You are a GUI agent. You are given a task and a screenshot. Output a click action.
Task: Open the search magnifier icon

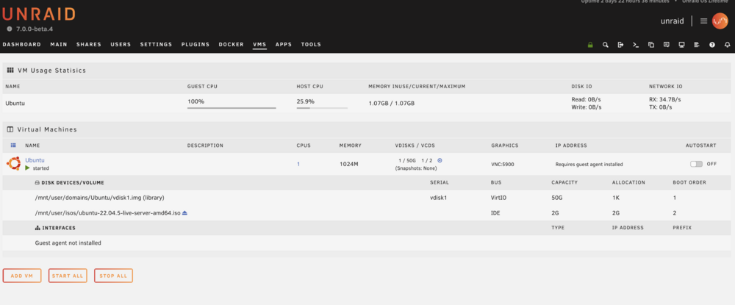pos(605,45)
